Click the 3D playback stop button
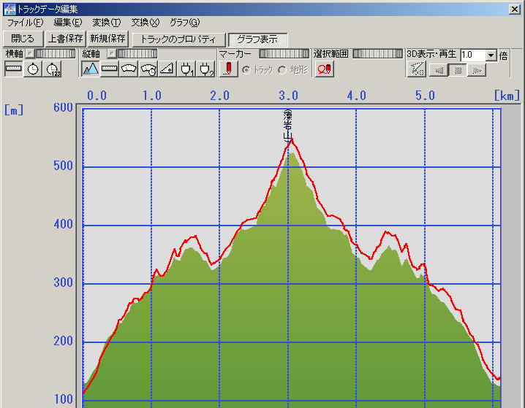The height and width of the screenshot is (408, 525). [458, 70]
